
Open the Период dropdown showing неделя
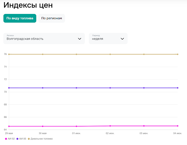click(108, 38)
